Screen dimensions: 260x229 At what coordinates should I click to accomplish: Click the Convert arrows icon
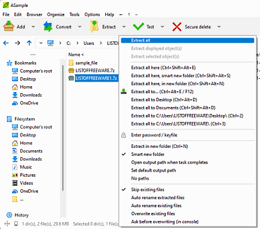pos(48,26)
